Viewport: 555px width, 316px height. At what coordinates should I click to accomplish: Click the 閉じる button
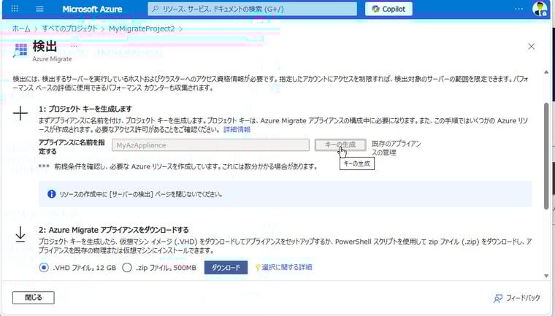pos(34,298)
